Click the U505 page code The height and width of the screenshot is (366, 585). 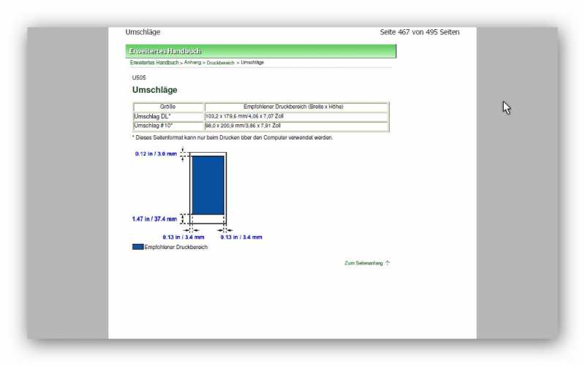point(139,77)
